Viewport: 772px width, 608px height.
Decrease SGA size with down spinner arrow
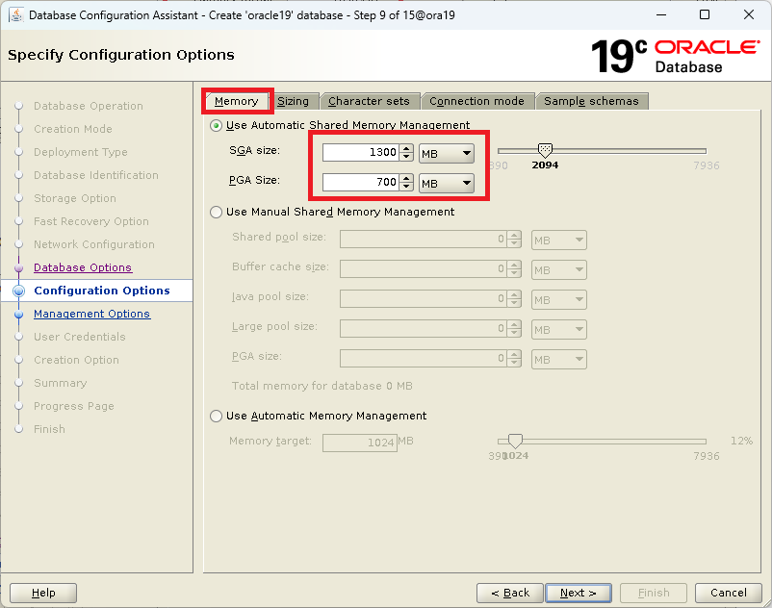406,157
